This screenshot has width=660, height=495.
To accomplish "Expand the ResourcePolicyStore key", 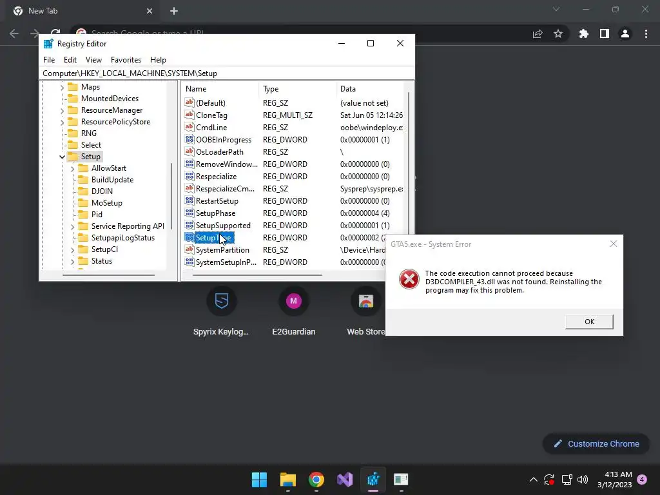I will pyautogui.click(x=62, y=122).
